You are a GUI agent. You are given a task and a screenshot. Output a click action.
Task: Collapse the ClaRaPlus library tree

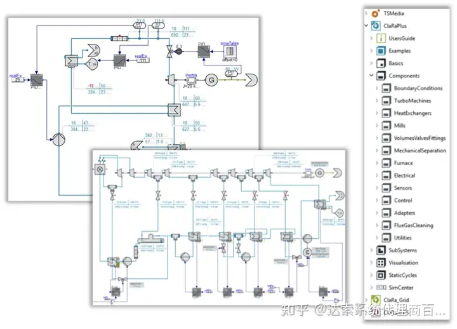366,25
